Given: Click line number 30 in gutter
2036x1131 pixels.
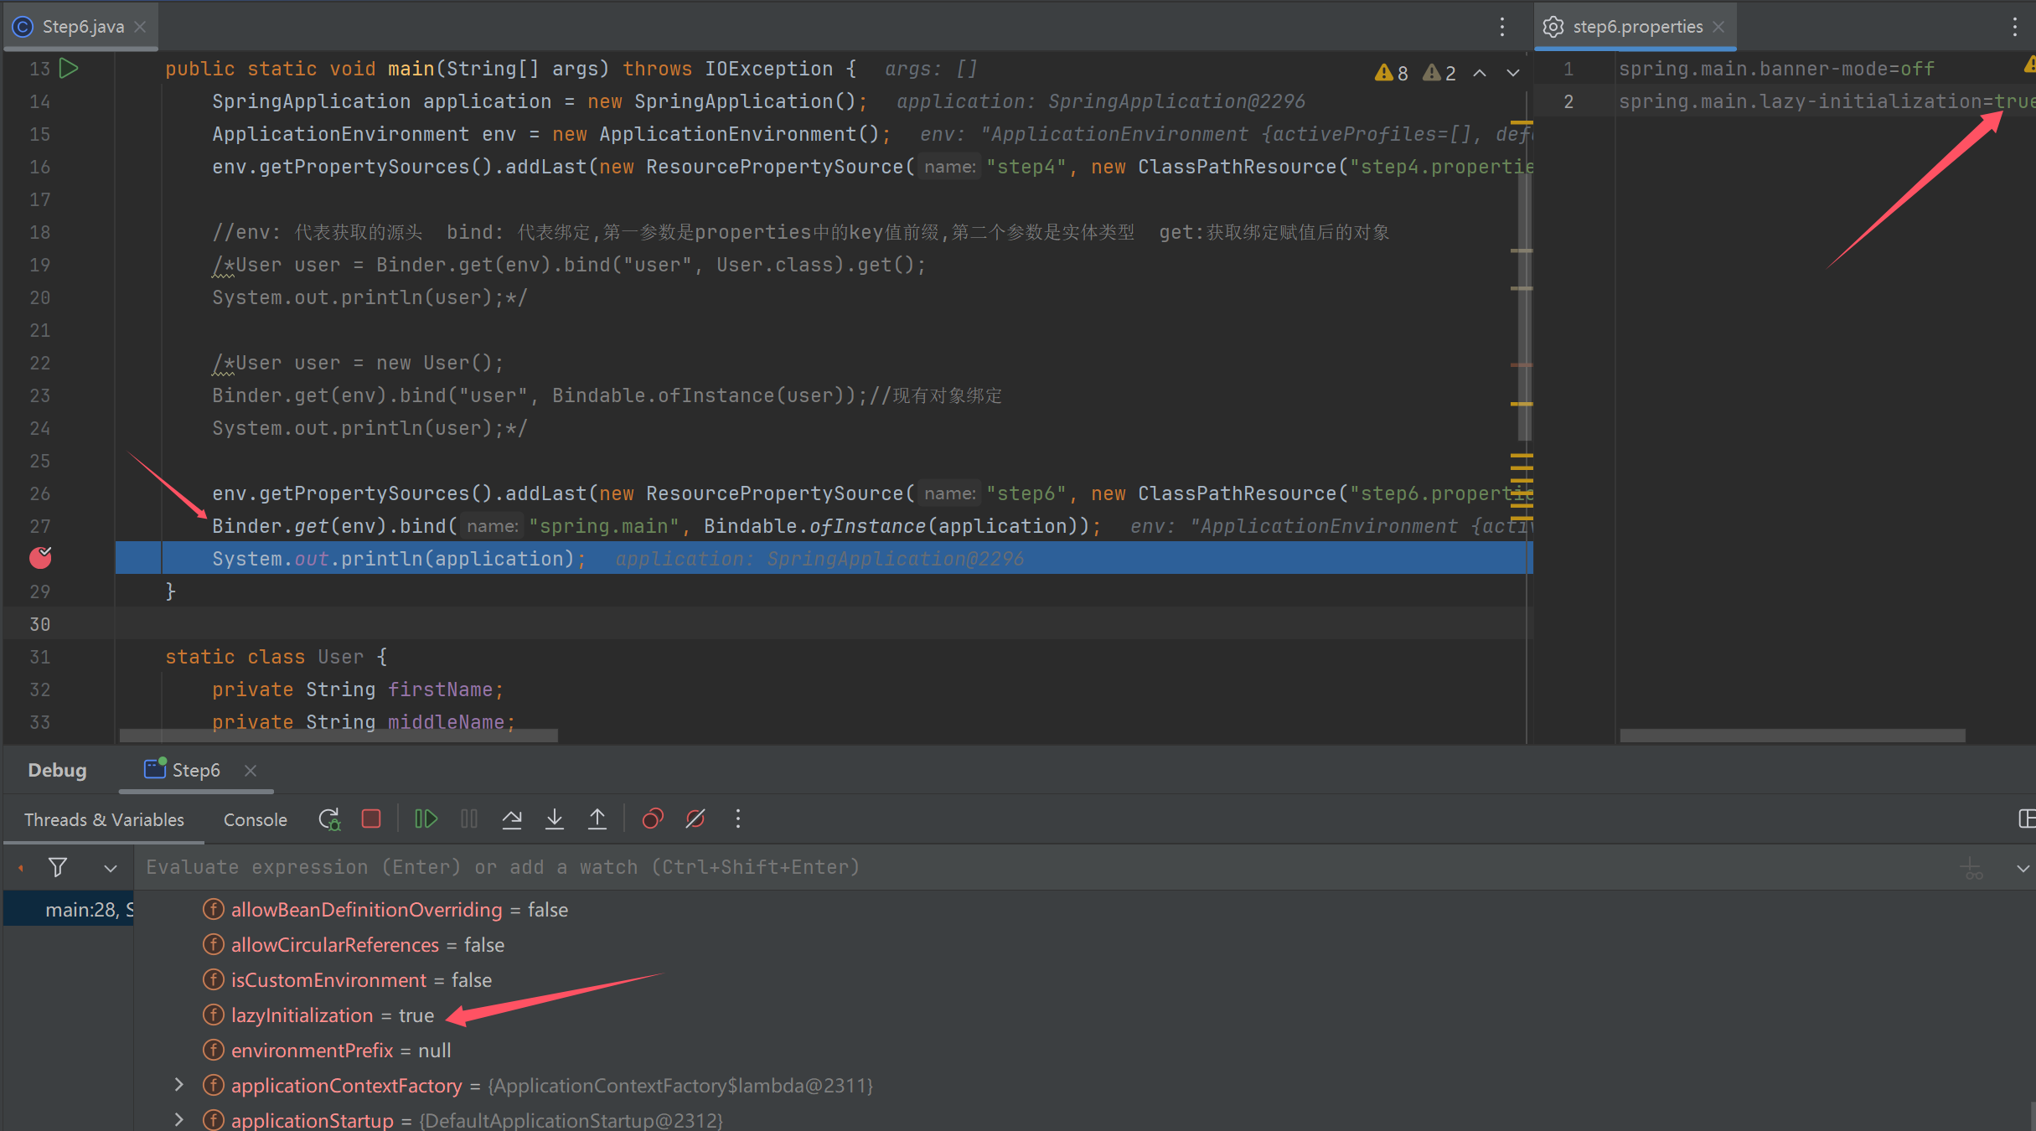Looking at the screenshot, I should click(x=40, y=624).
